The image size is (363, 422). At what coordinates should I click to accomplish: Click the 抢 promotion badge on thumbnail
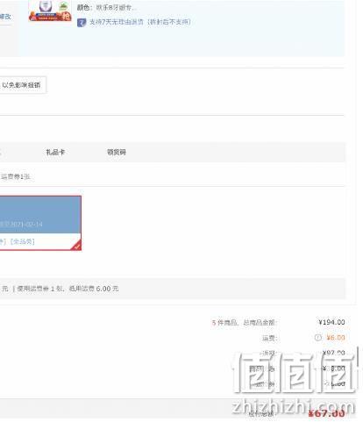[x=67, y=16]
